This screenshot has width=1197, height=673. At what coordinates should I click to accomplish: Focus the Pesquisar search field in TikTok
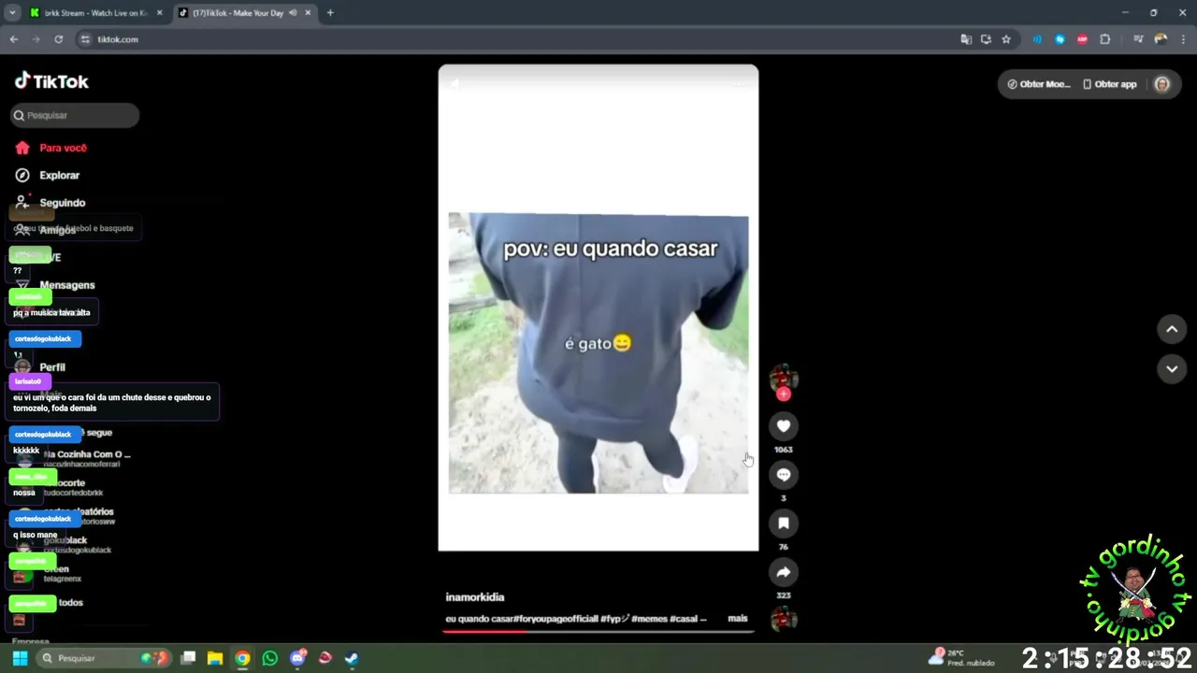[75, 115]
